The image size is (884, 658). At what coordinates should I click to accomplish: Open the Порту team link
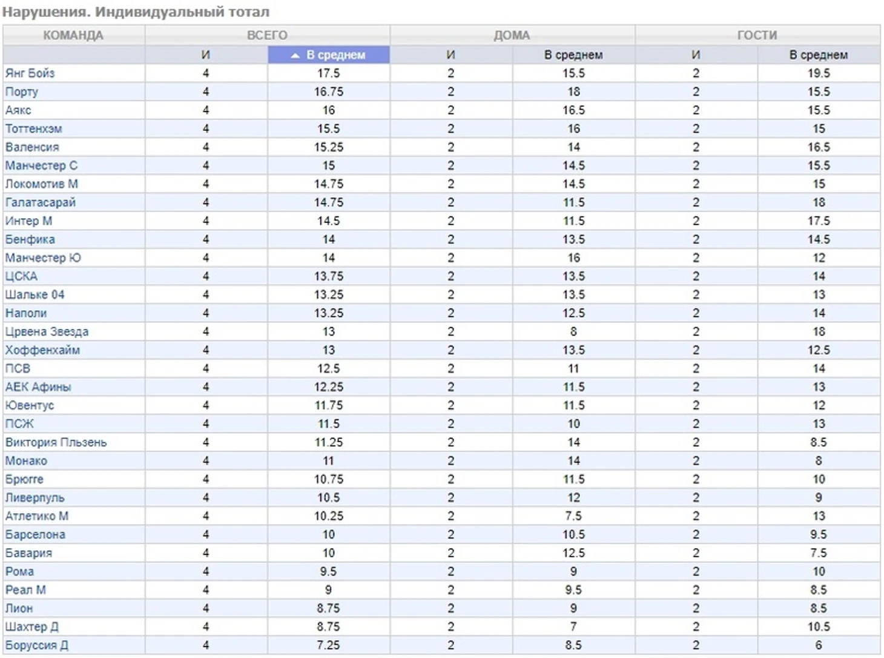[22, 92]
